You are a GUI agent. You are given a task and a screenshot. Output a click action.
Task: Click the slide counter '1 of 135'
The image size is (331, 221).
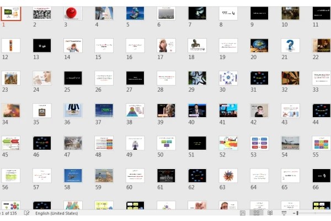coord(8,213)
